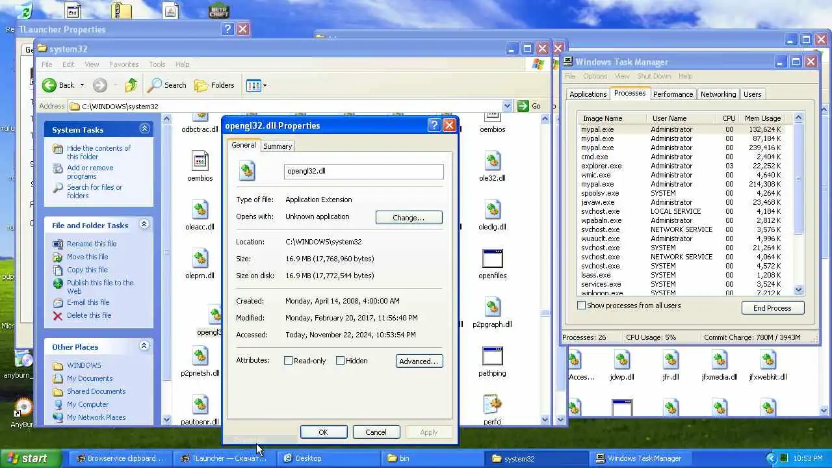This screenshot has height=468, width=832.
Task: Select the openfiles application icon
Action: pos(493,258)
